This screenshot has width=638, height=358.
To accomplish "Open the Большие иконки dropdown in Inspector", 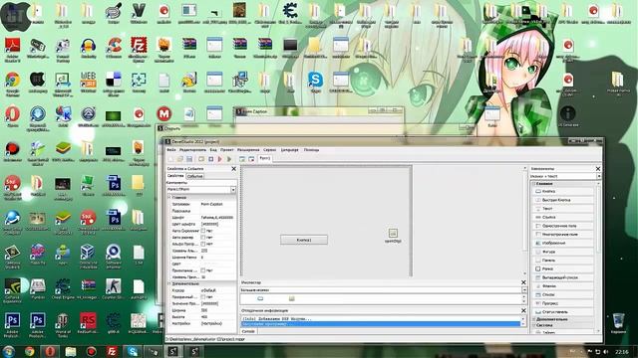I will click(x=524, y=290).
